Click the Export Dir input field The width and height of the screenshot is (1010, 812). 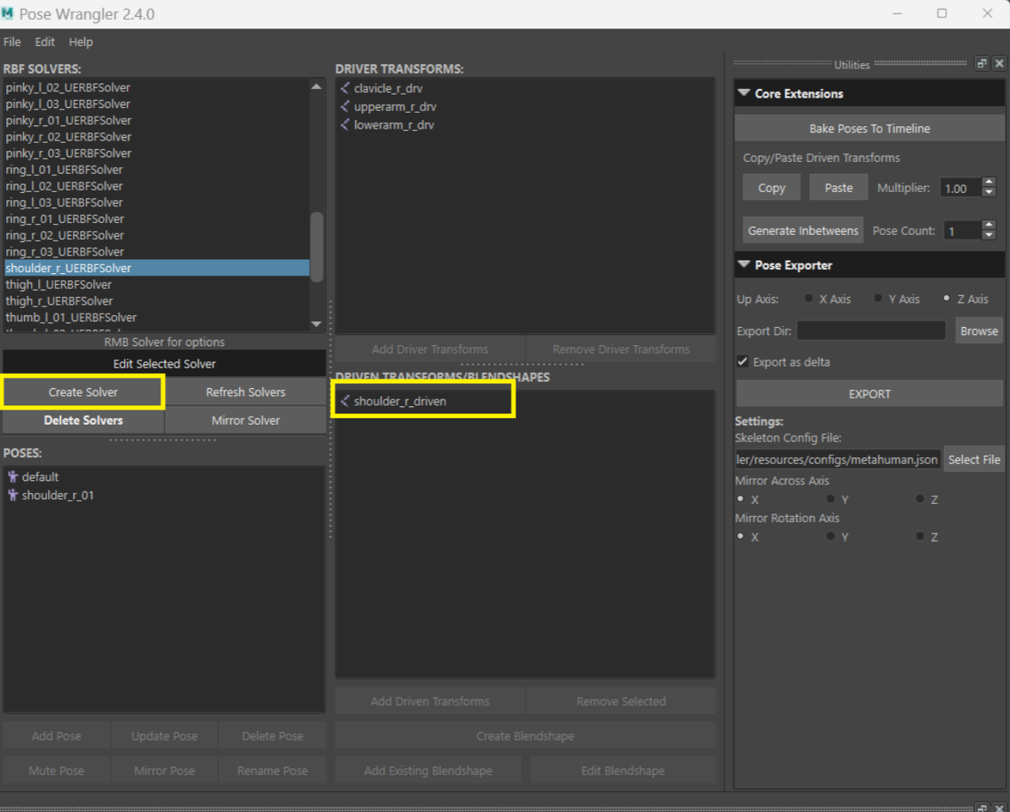tap(871, 331)
